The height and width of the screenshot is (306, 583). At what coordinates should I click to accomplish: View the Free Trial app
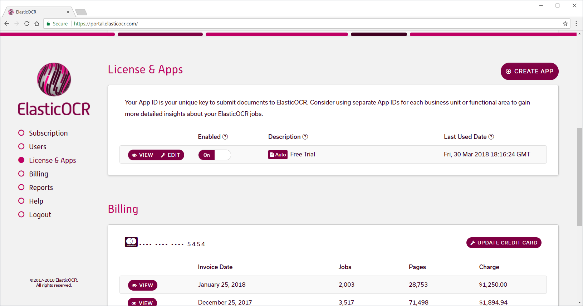tap(143, 155)
